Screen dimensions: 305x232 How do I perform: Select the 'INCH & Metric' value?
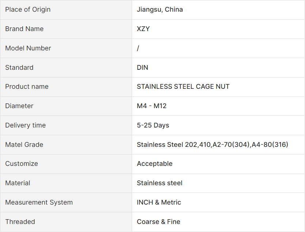159,202
